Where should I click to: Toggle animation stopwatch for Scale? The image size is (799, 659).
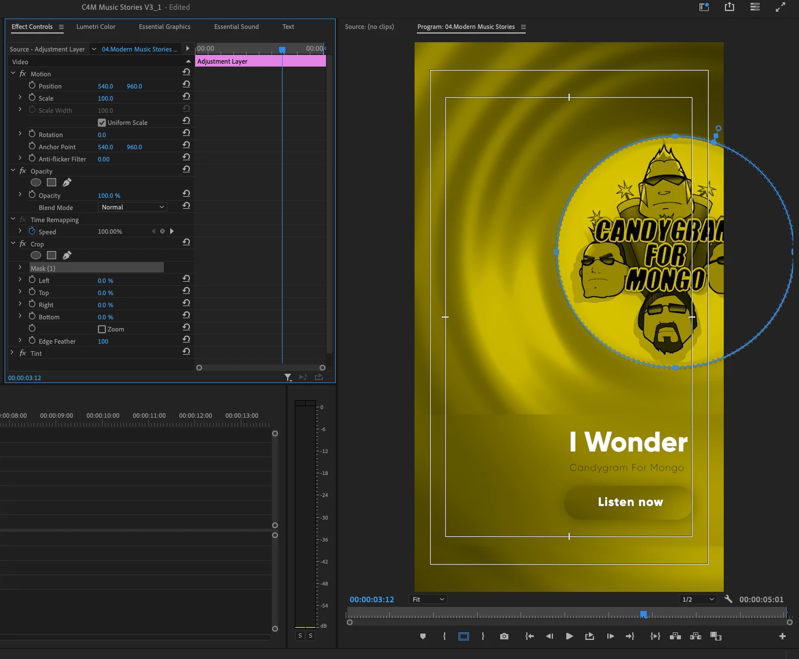[32, 98]
